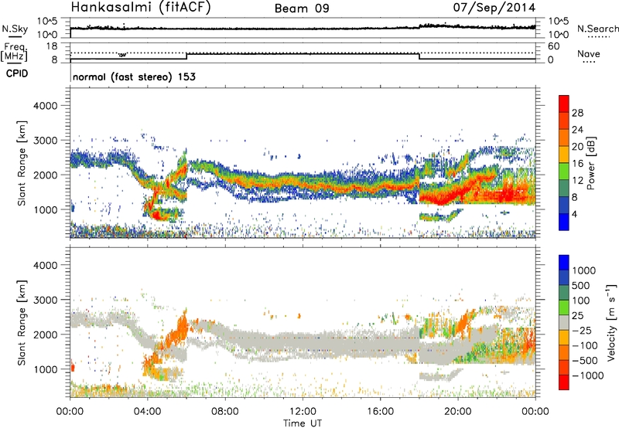Screen dimensions: 619x428
Task: Click the power panel Slant Range [km] label
Action: pos(22,163)
